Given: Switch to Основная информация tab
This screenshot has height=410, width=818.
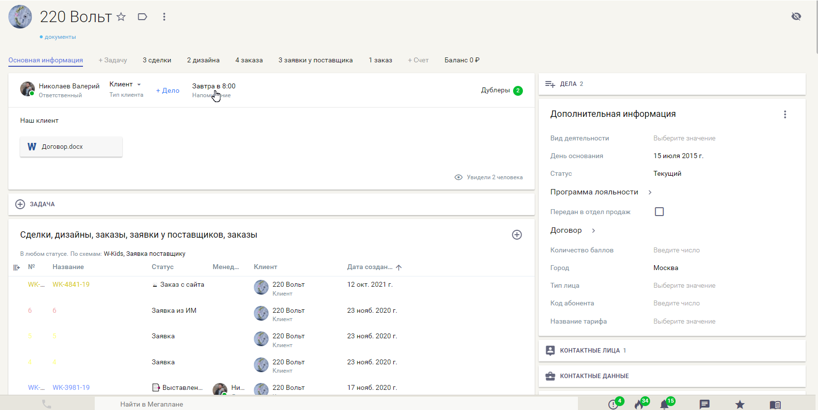Looking at the screenshot, I should point(46,60).
